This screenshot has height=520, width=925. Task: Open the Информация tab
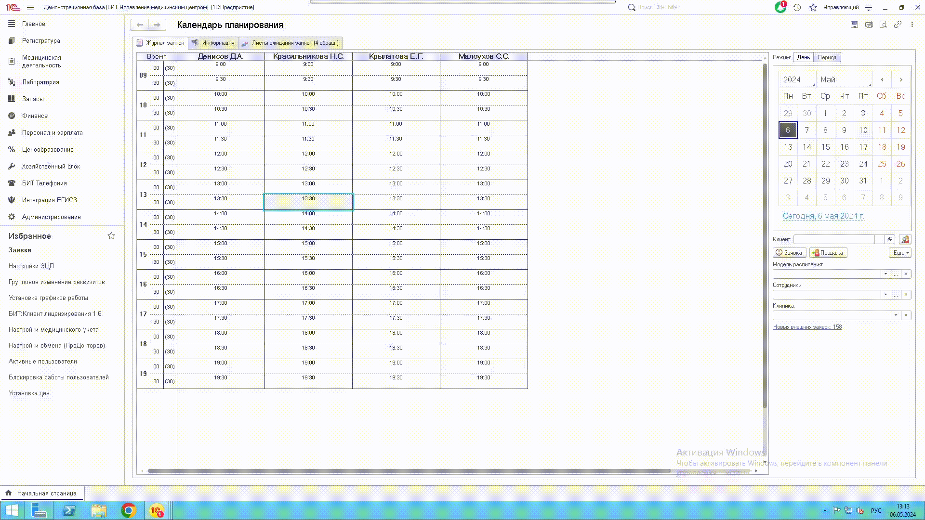point(213,43)
